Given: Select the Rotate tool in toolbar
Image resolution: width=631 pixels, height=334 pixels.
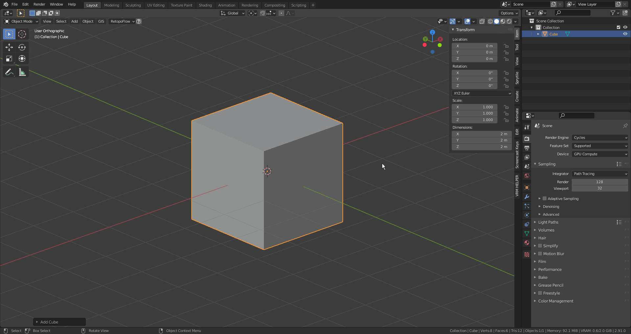Looking at the screenshot, I should [x=22, y=47].
